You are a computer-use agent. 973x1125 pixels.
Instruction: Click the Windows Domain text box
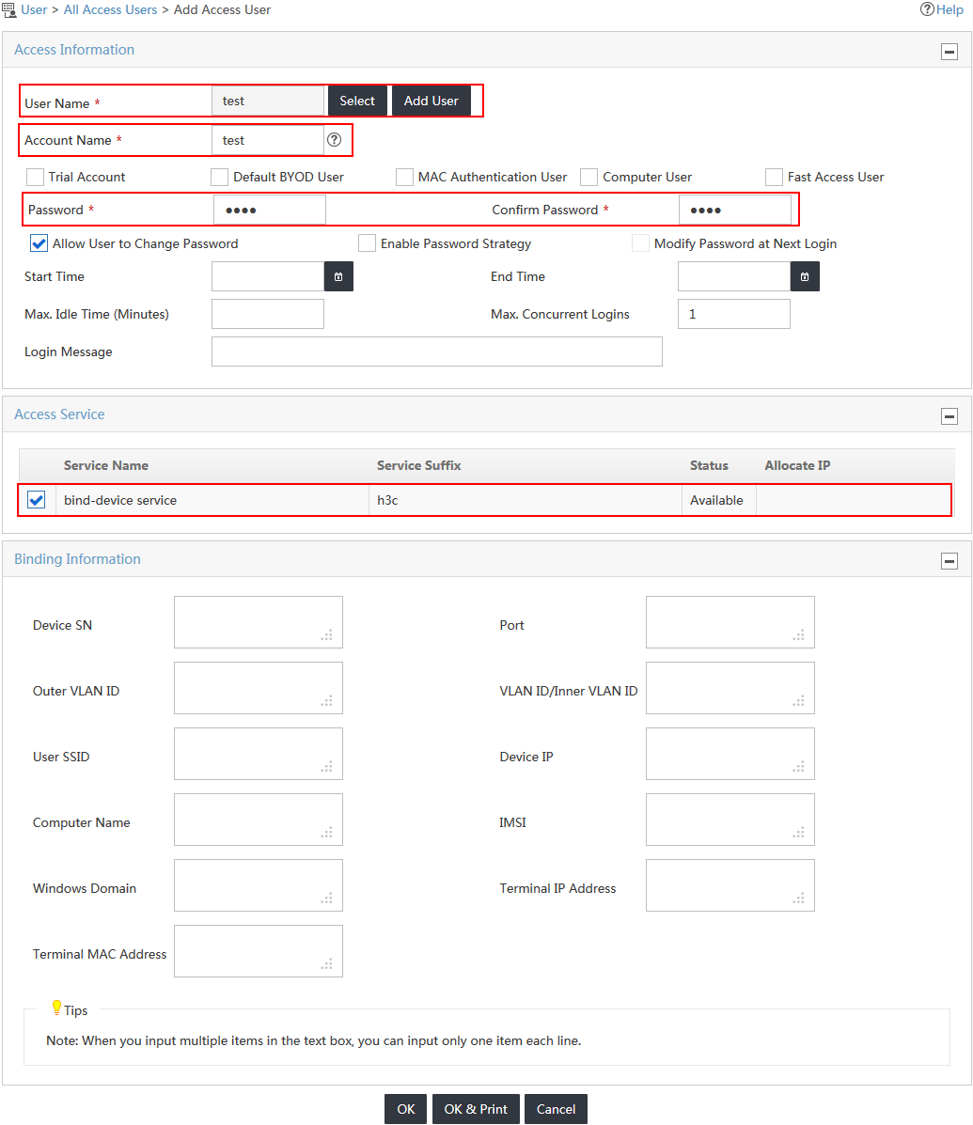(259, 885)
